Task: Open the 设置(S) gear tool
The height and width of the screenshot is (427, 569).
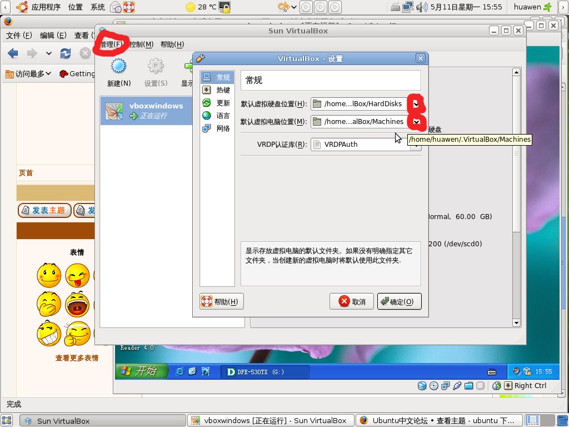Action: (x=156, y=73)
